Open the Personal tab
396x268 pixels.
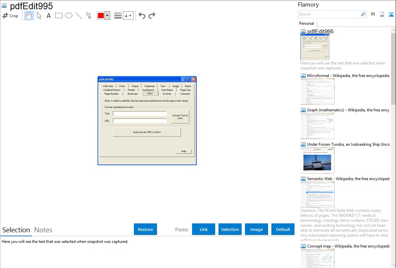[306, 23]
